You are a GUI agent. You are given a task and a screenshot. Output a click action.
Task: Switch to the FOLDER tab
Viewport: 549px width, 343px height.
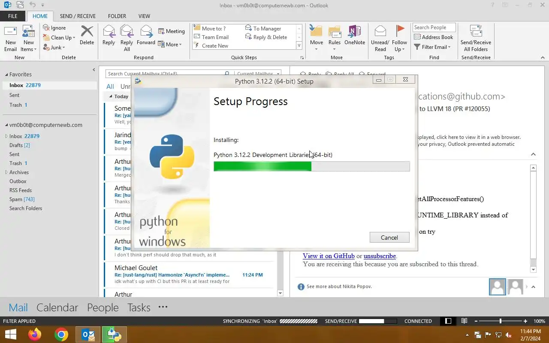(117, 16)
